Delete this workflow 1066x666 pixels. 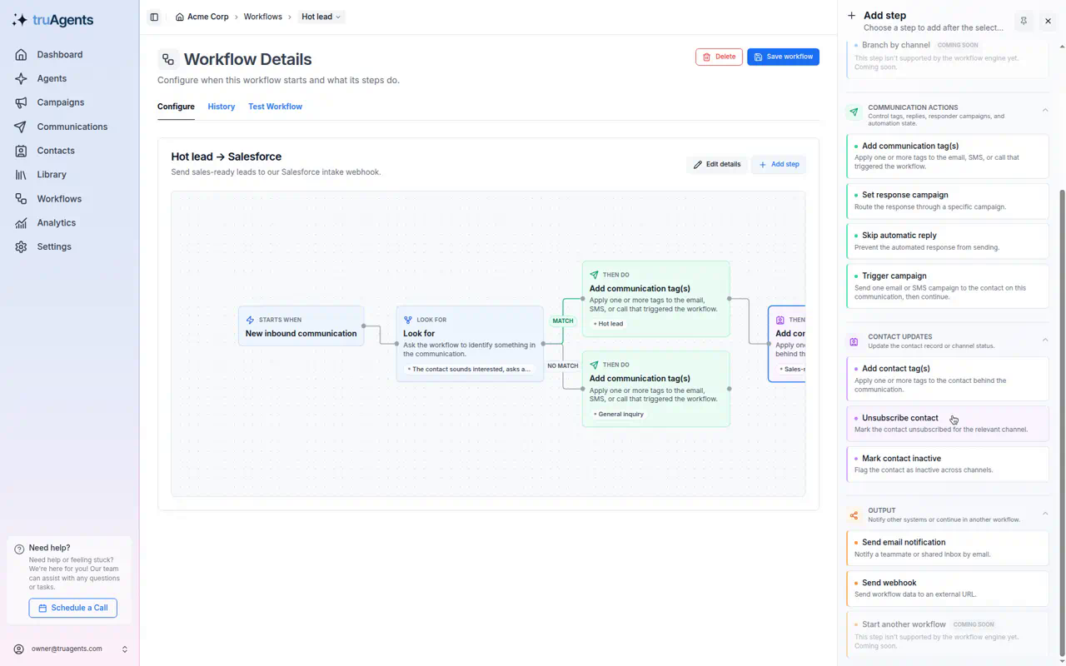coord(719,57)
